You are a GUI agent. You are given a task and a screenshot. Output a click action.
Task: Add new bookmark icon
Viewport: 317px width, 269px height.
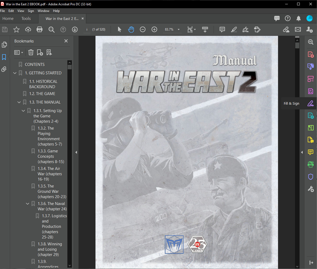(40, 53)
